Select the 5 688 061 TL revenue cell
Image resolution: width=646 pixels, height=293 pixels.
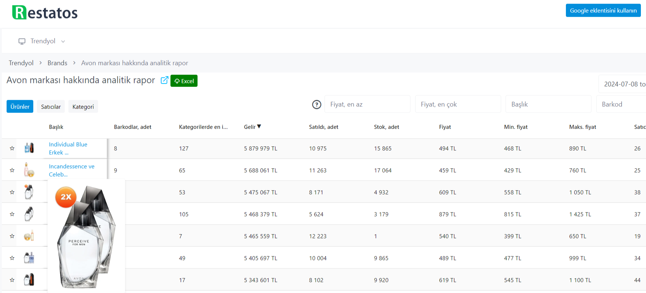coord(260,170)
